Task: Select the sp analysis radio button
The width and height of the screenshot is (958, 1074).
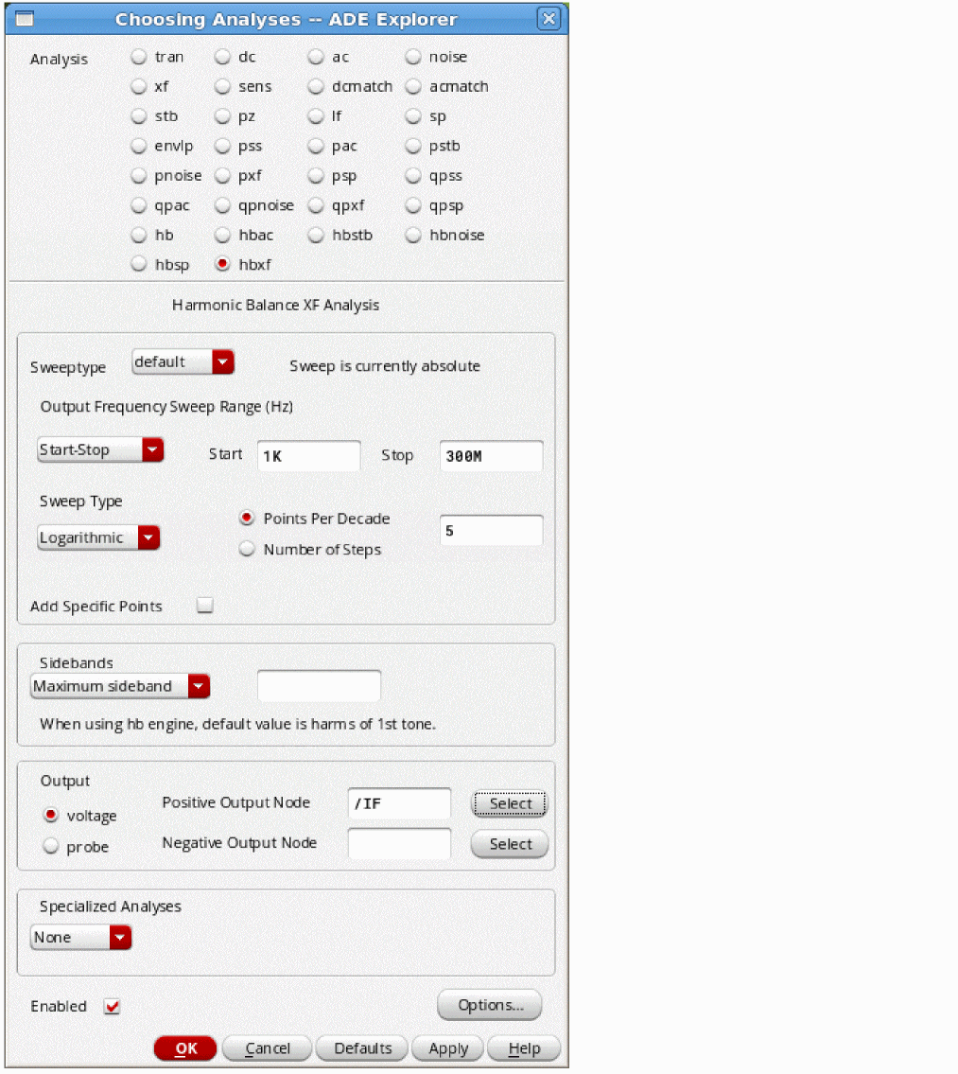Action: 413,116
